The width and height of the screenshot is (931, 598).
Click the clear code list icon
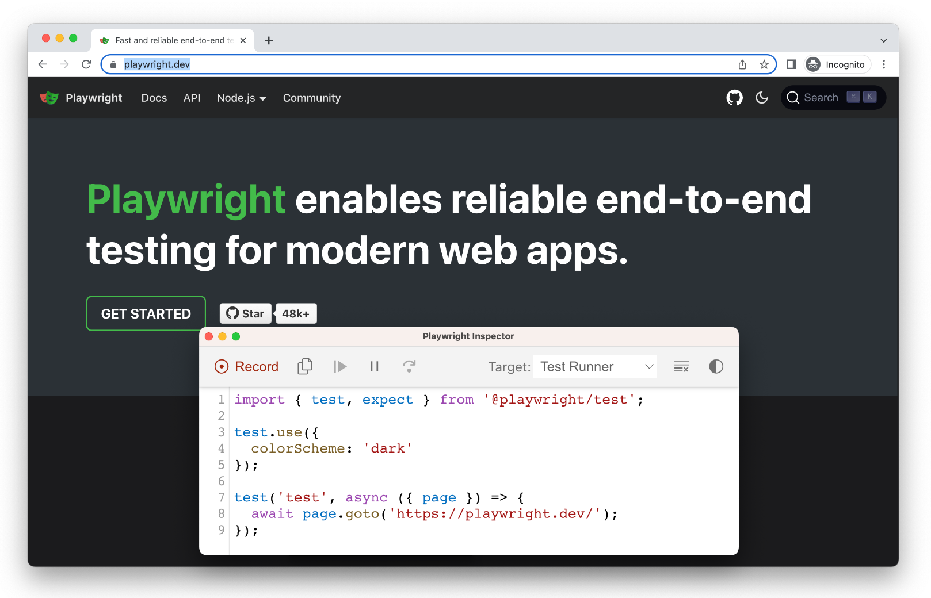pyautogui.click(x=681, y=367)
